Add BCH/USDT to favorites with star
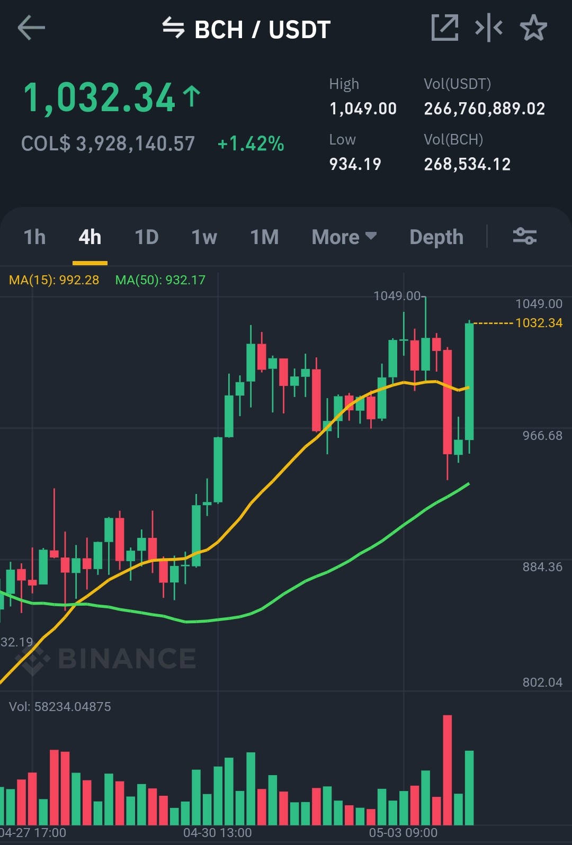The image size is (572, 845). pyautogui.click(x=533, y=28)
